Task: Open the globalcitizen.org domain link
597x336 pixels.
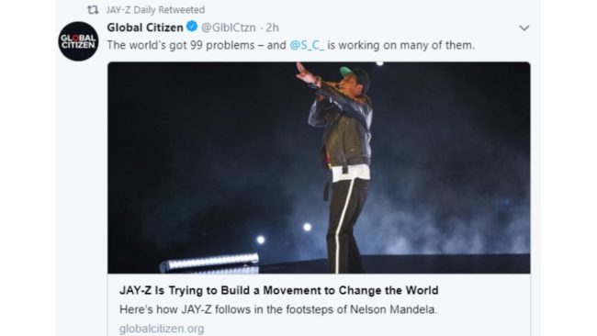Action: pos(162,329)
